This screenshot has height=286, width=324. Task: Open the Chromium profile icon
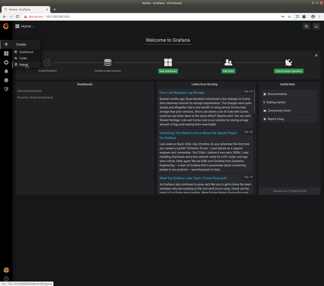(x=313, y=17)
